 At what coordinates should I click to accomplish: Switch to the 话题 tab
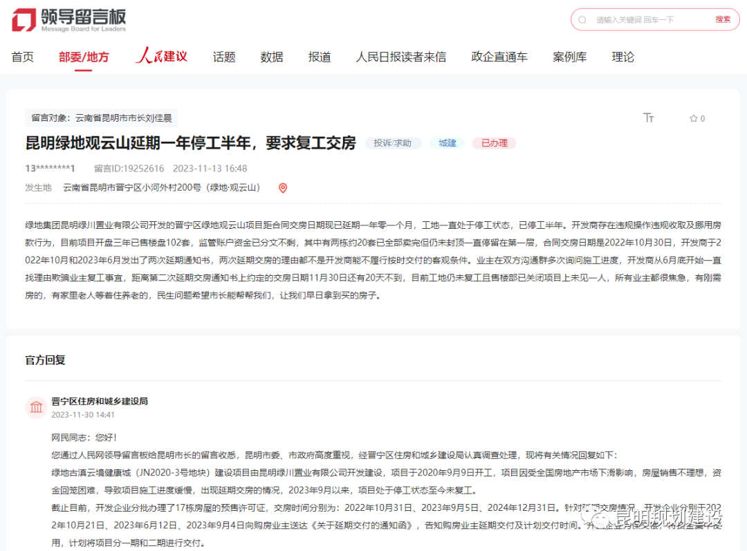tap(223, 57)
